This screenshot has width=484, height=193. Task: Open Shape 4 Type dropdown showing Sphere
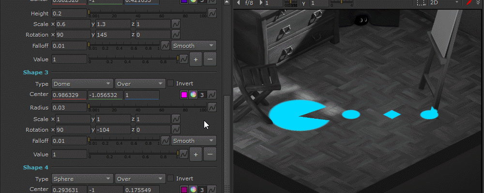click(82, 179)
